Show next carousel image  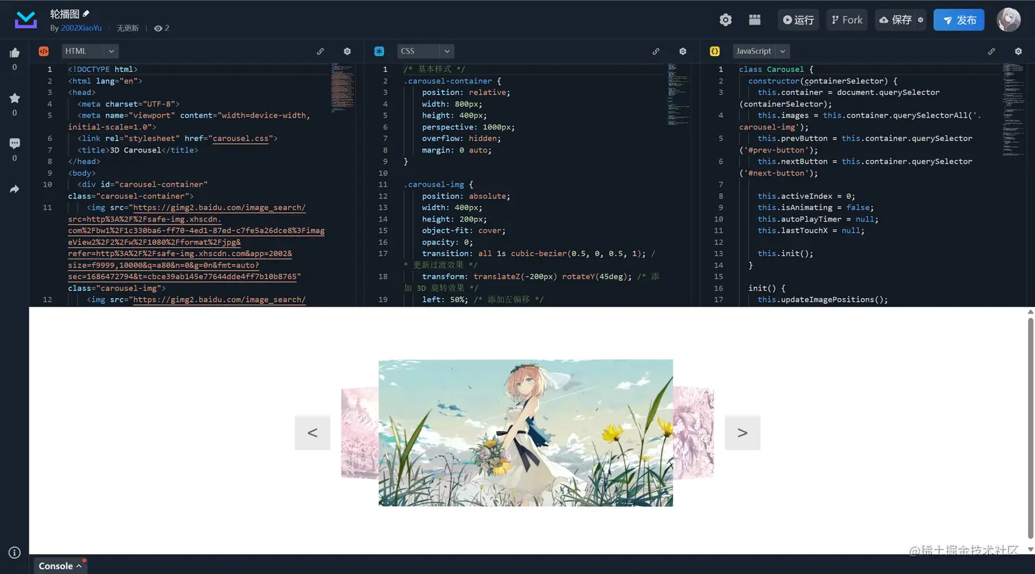742,432
